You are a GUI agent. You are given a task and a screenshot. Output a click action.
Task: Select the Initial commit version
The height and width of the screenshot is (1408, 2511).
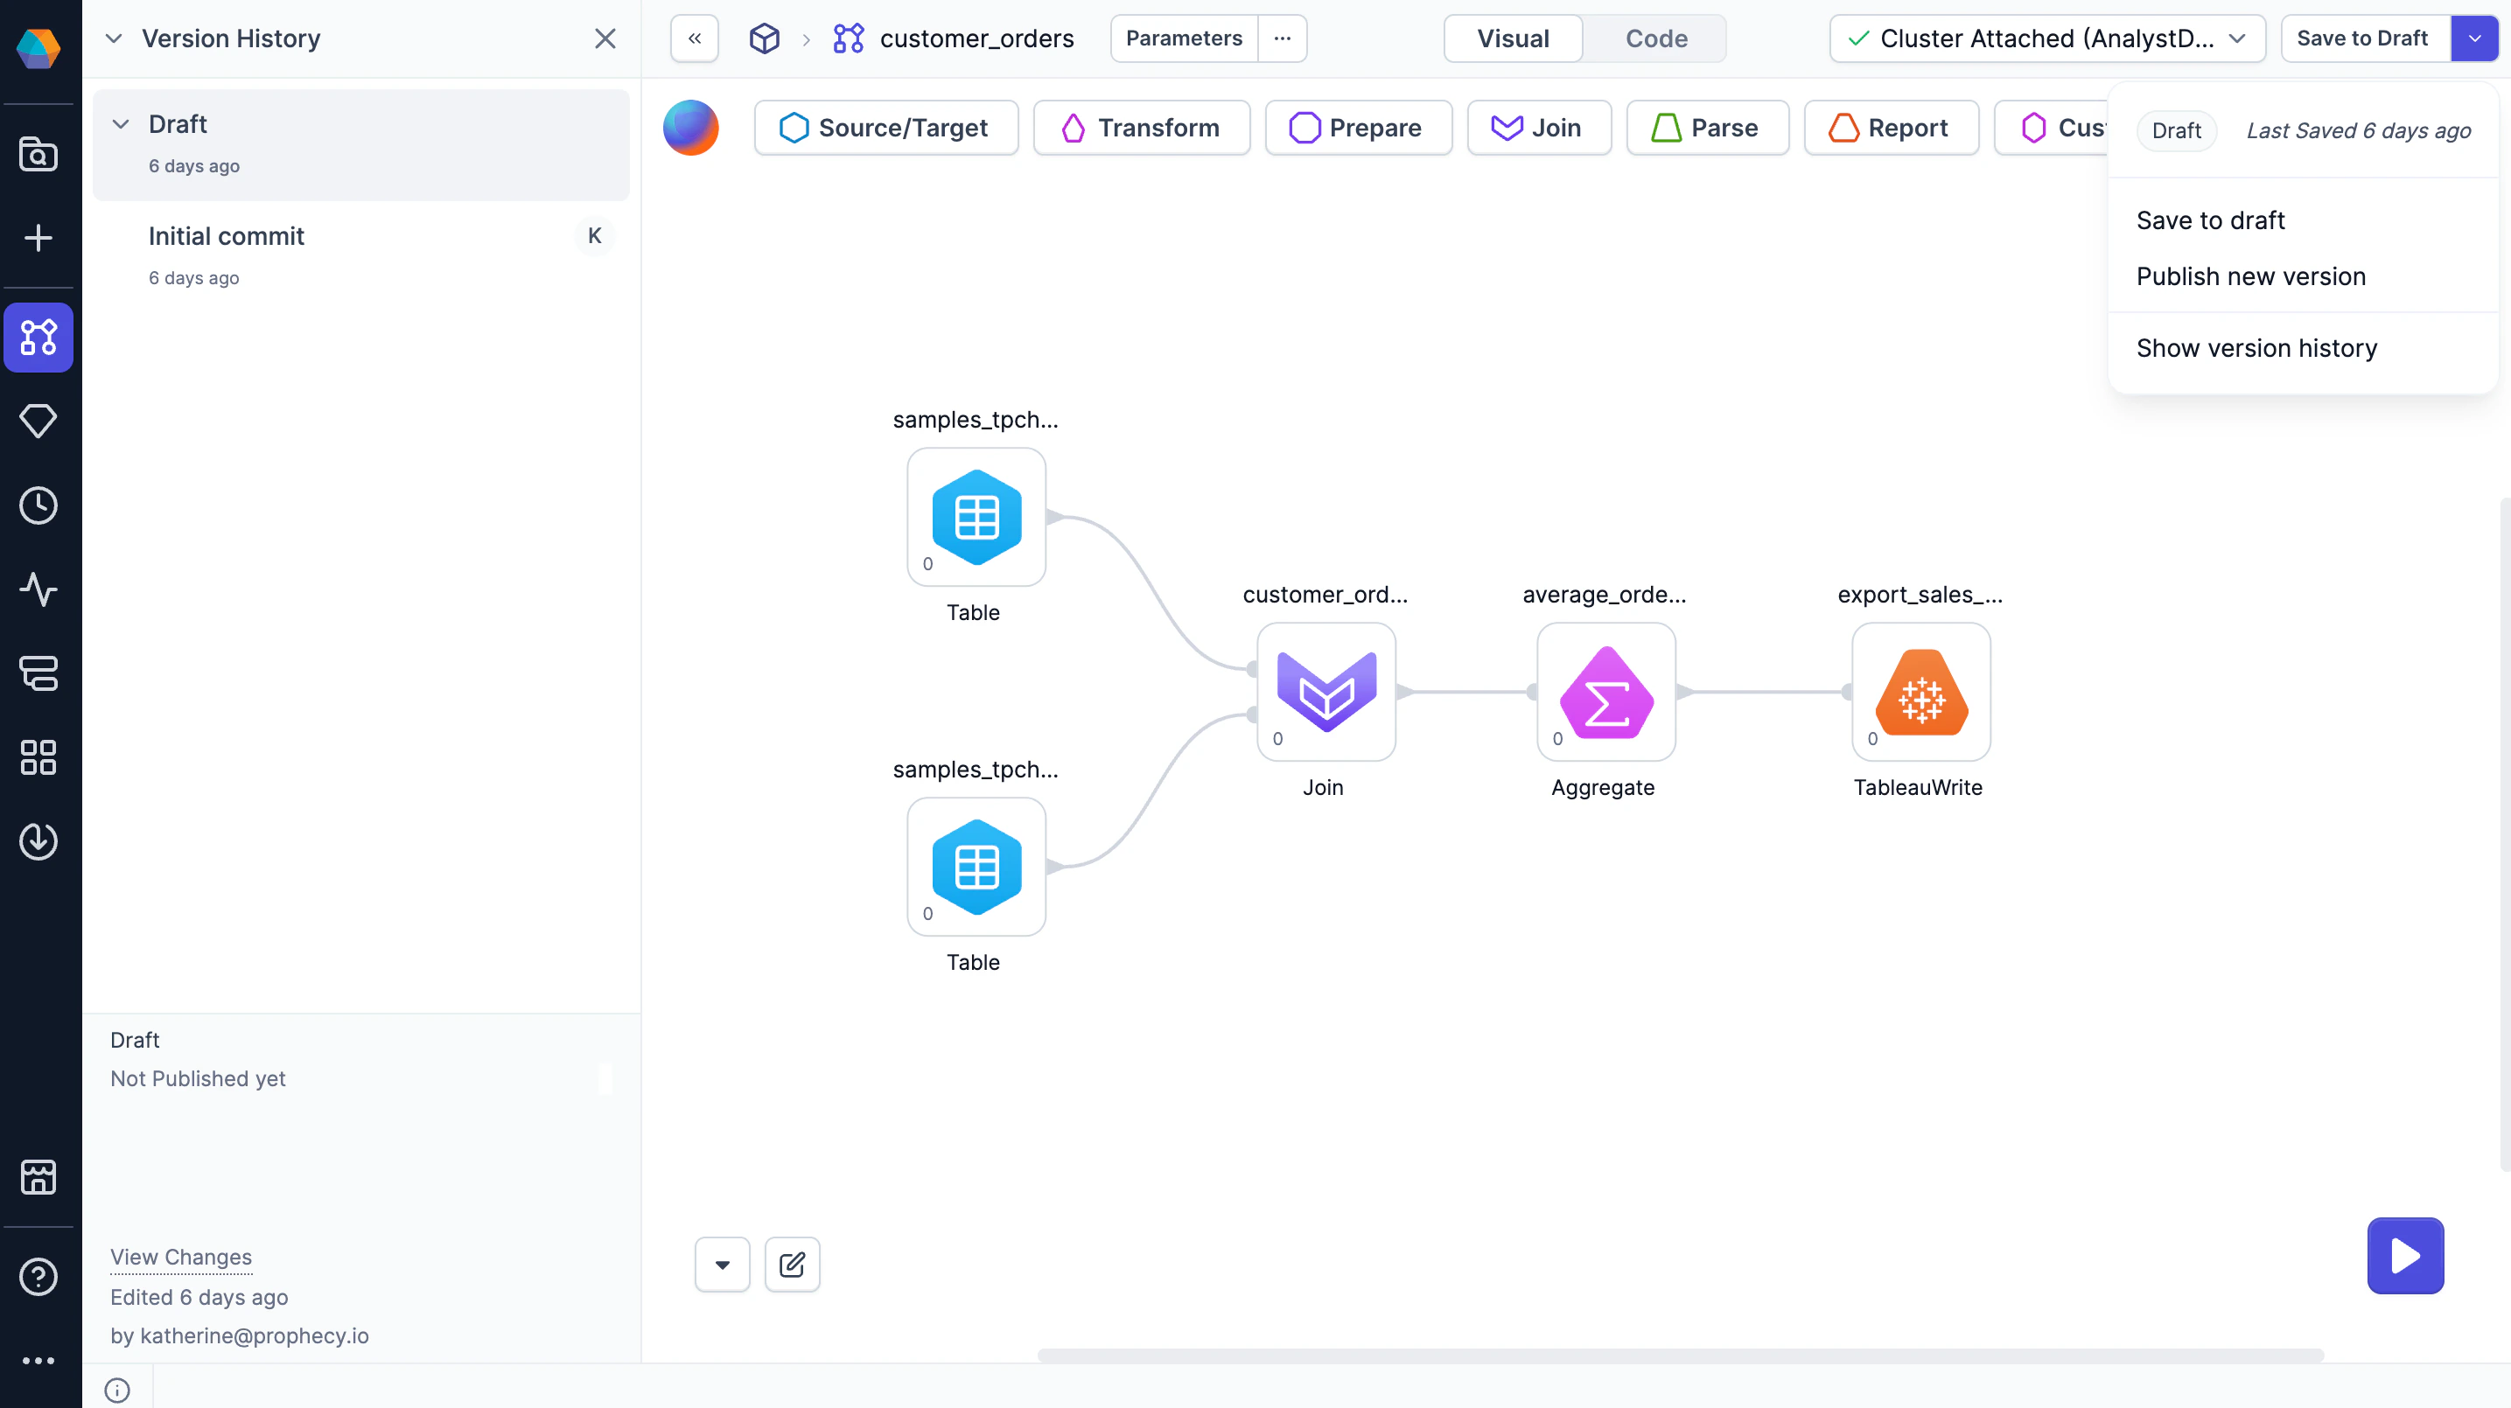click(x=360, y=256)
